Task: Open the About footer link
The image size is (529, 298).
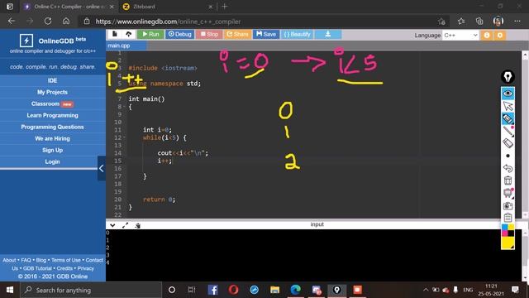Action: pos(9,260)
